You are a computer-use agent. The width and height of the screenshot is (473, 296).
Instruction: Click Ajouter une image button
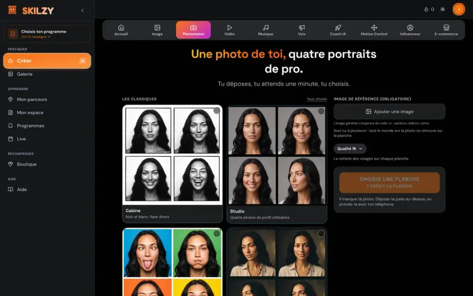tap(389, 111)
